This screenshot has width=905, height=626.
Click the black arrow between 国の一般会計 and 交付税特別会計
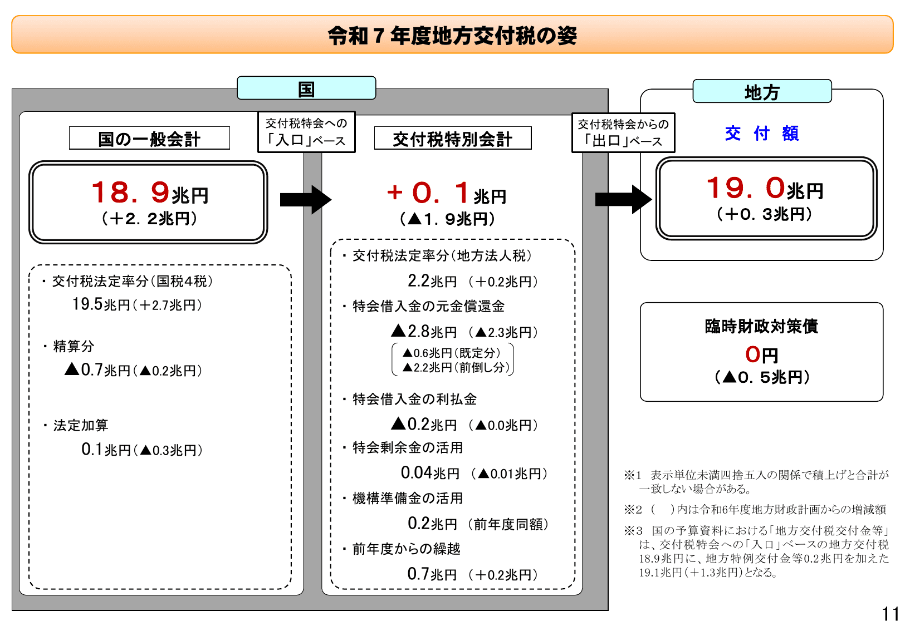tap(306, 200)
